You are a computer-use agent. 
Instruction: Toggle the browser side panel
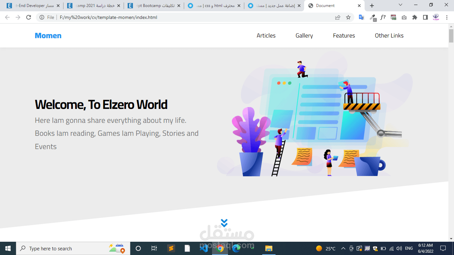coord(425,17)
